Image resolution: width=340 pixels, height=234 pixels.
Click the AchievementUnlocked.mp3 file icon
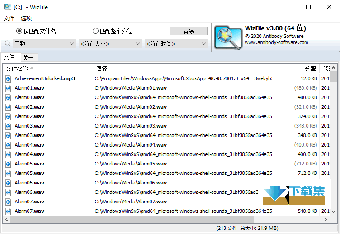point(8,78)
